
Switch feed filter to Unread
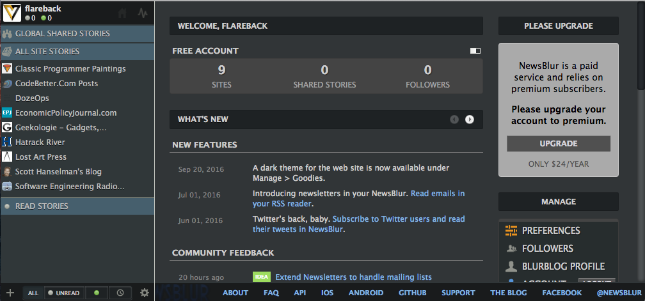click(x=64, y=293)
